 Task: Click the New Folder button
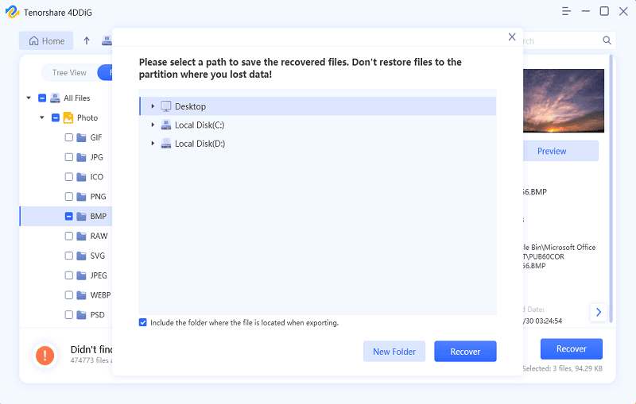(x=394, y=351)
